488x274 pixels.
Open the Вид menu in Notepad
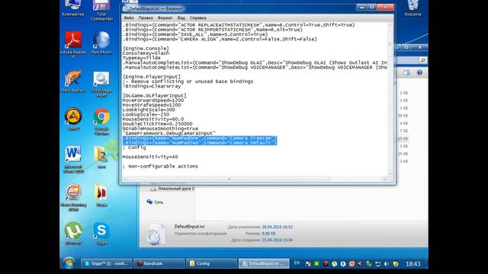coord(181,18)
